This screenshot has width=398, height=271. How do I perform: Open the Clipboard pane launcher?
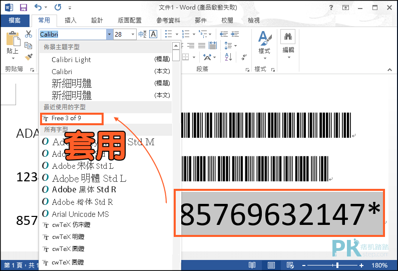[x=32, y=70]
